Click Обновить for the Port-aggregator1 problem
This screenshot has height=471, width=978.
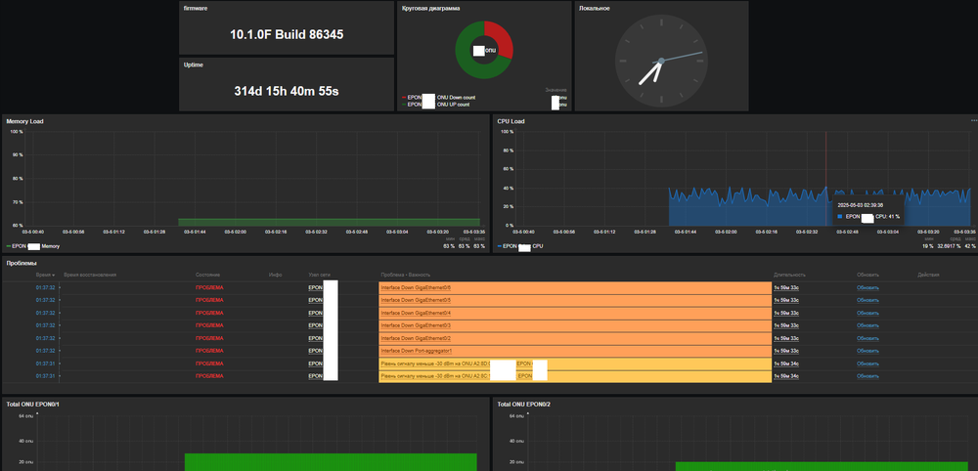point(867,350)
